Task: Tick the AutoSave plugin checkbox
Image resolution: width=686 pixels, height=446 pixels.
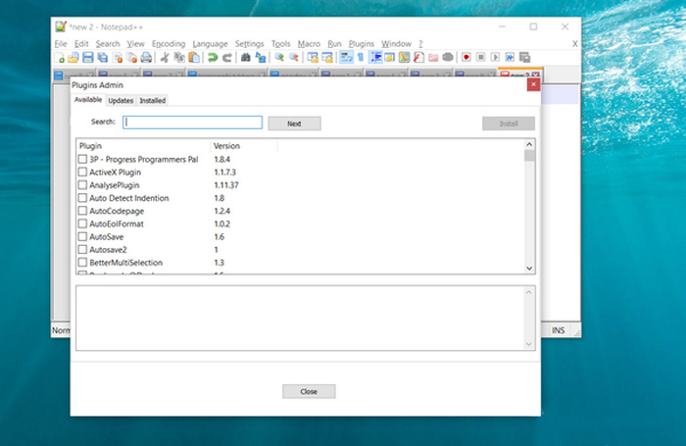Action: point(82,236)
